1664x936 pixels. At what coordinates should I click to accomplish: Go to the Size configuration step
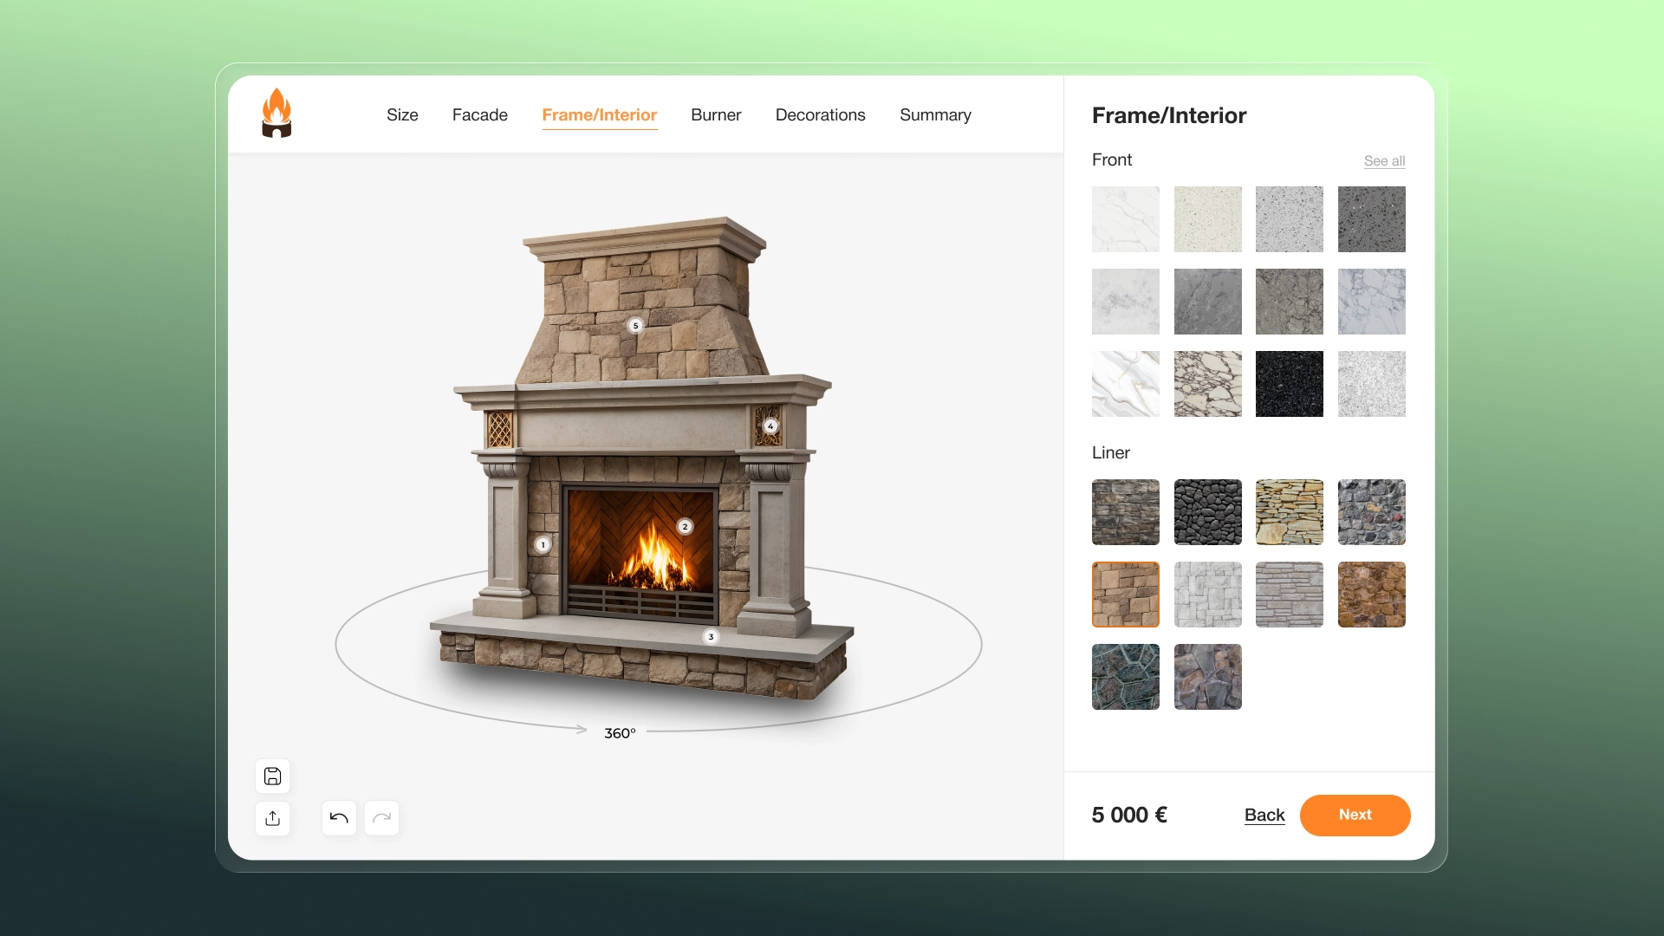click(402, 114)
